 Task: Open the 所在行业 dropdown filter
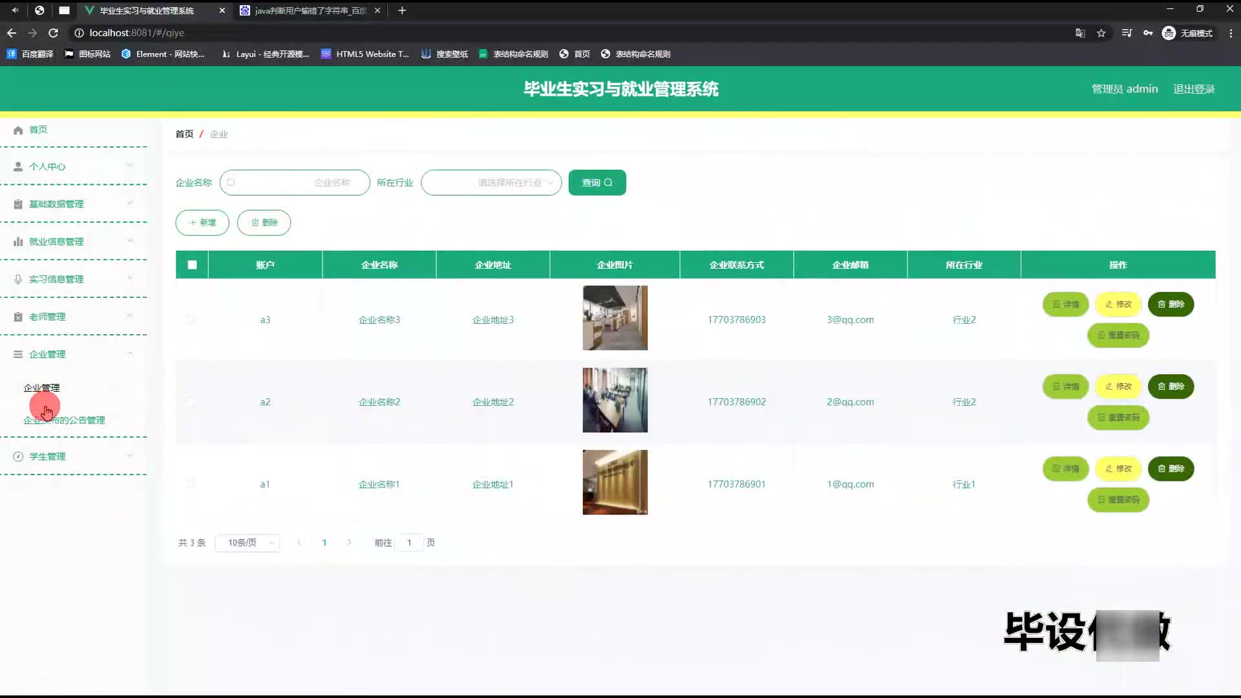point(491,183)
